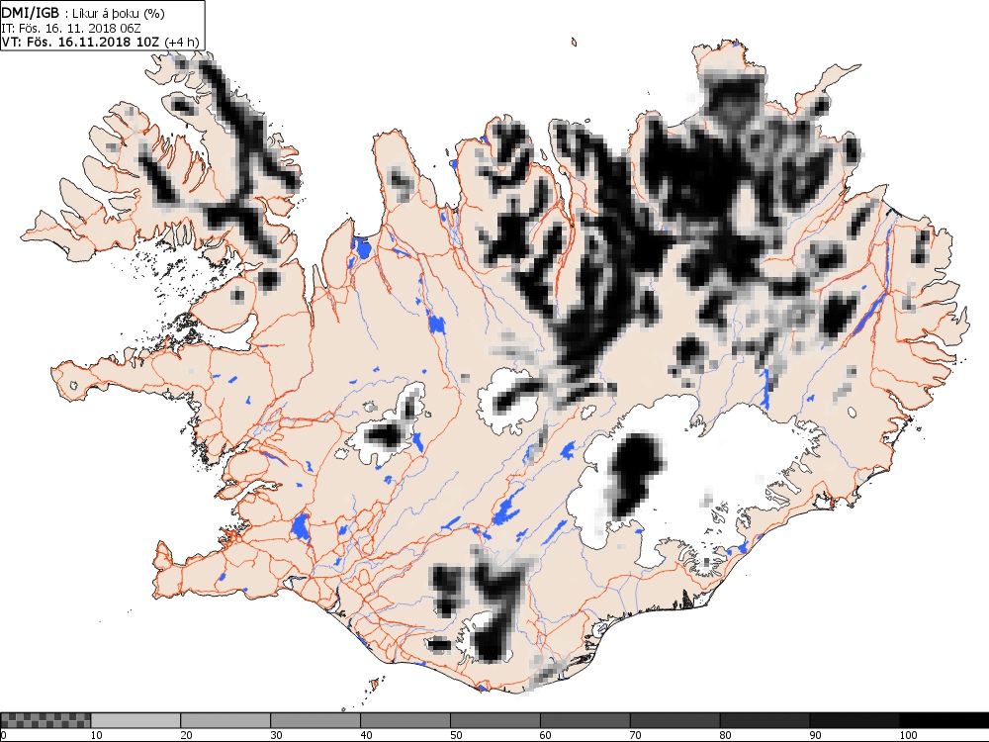Click the legend scale number "60"
The image size is (989, 742).
pos(546,735)
